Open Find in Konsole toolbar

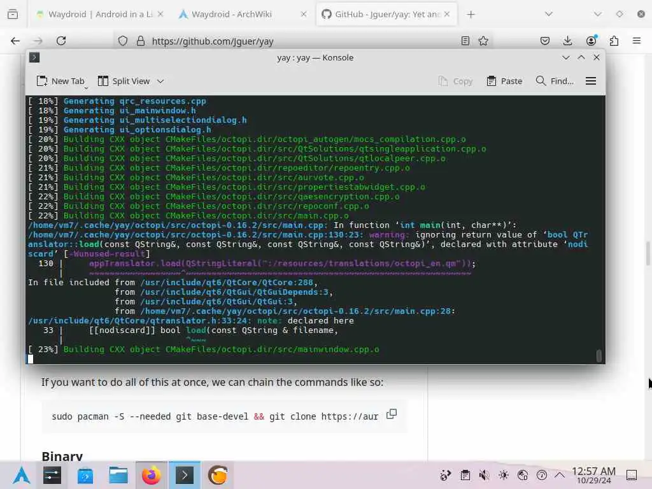tap(555, 81)
